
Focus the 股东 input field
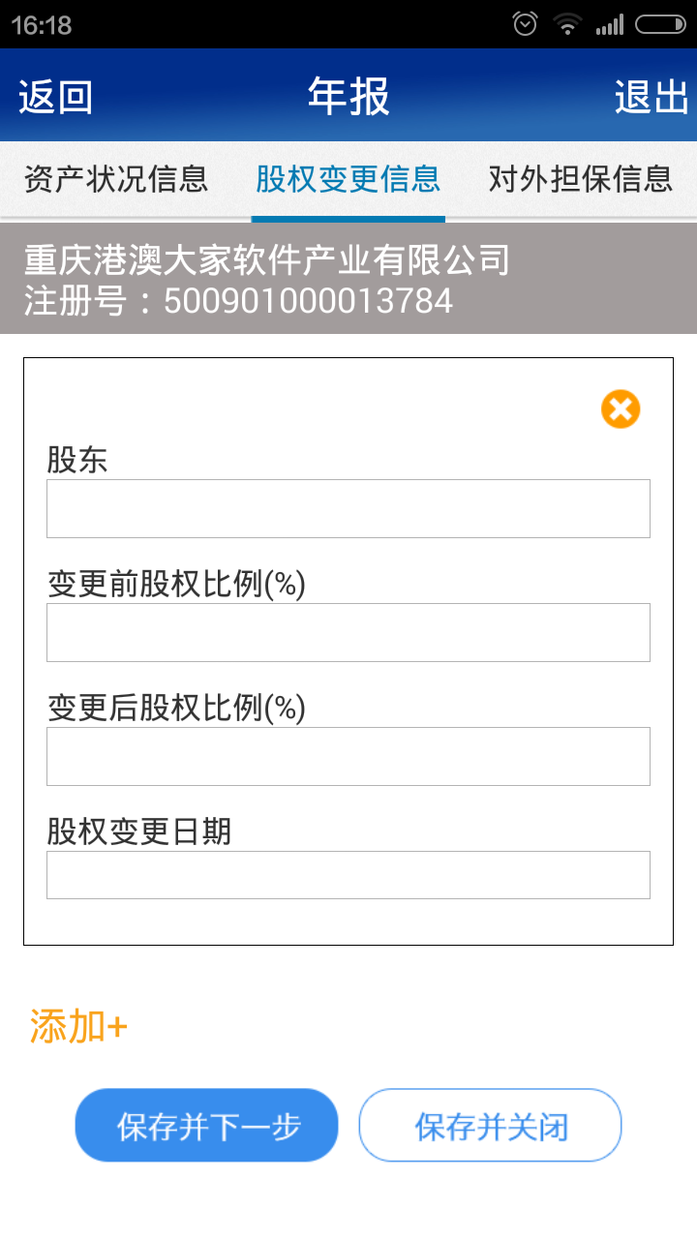pyautogui.click(x=348, y=508)
